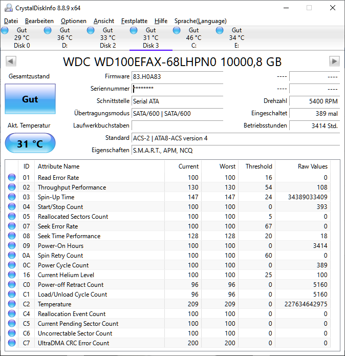Open the Datei menu
The image size is (345, 356).
tap(11, 21)
